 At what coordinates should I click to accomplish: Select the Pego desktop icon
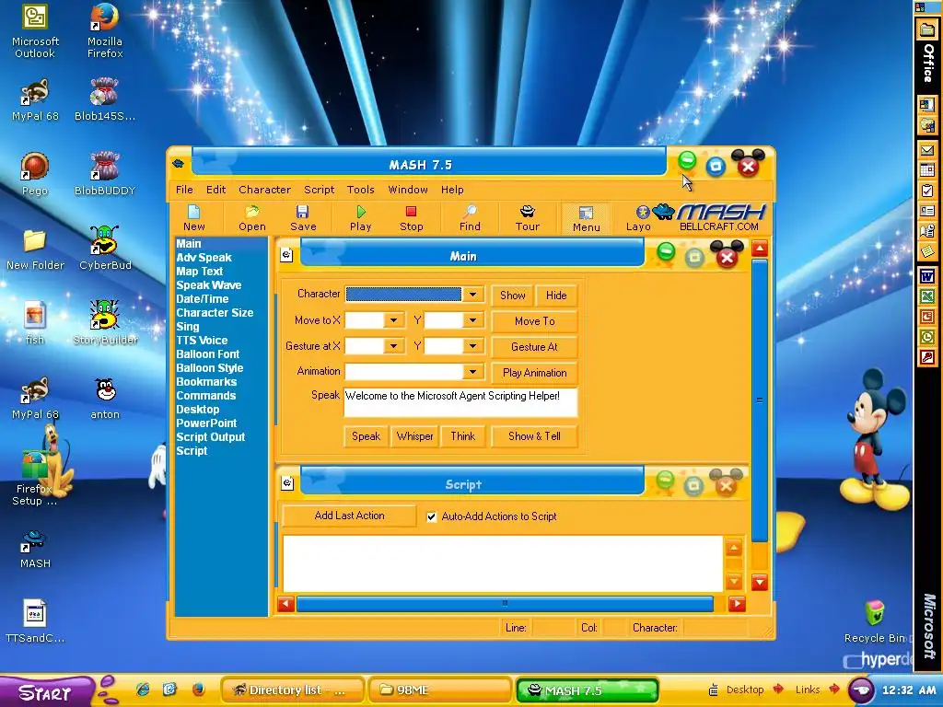tap(35, 174)
